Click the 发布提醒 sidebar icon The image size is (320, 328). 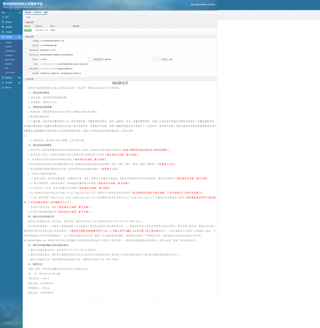pyautogui.click(x=3, y=32)
